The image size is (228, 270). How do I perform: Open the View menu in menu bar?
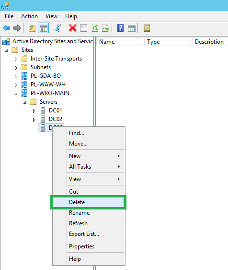51,16
